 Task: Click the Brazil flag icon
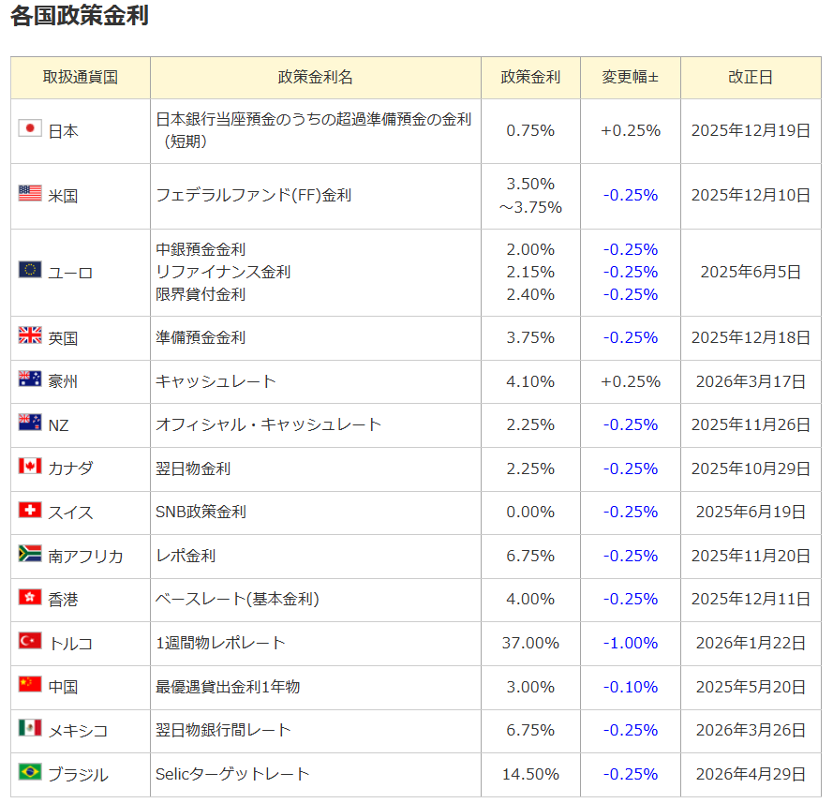pyautogui.click(x=30, y=772)
